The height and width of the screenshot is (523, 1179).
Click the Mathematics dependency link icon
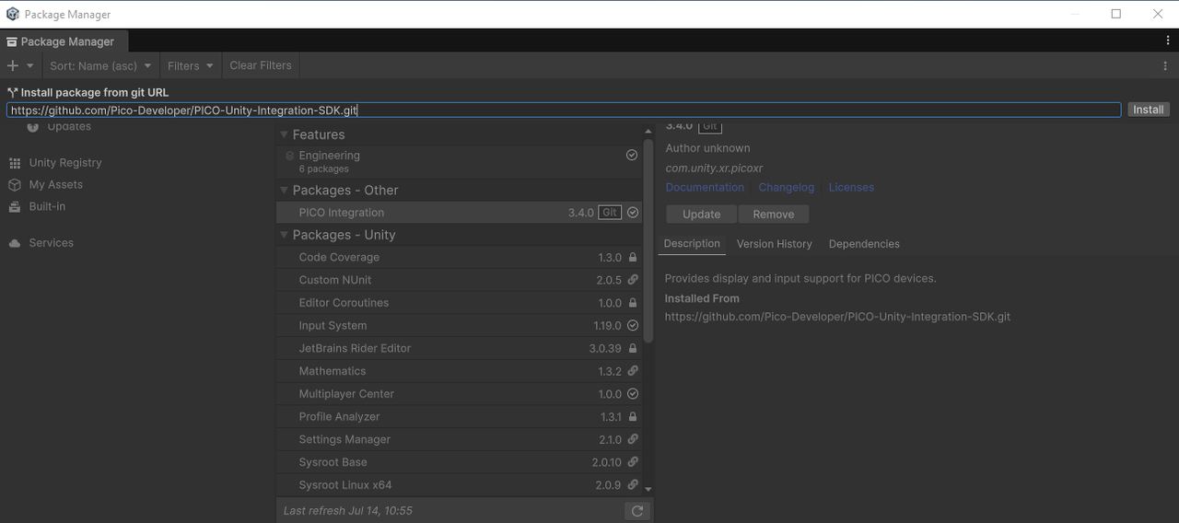633,371
